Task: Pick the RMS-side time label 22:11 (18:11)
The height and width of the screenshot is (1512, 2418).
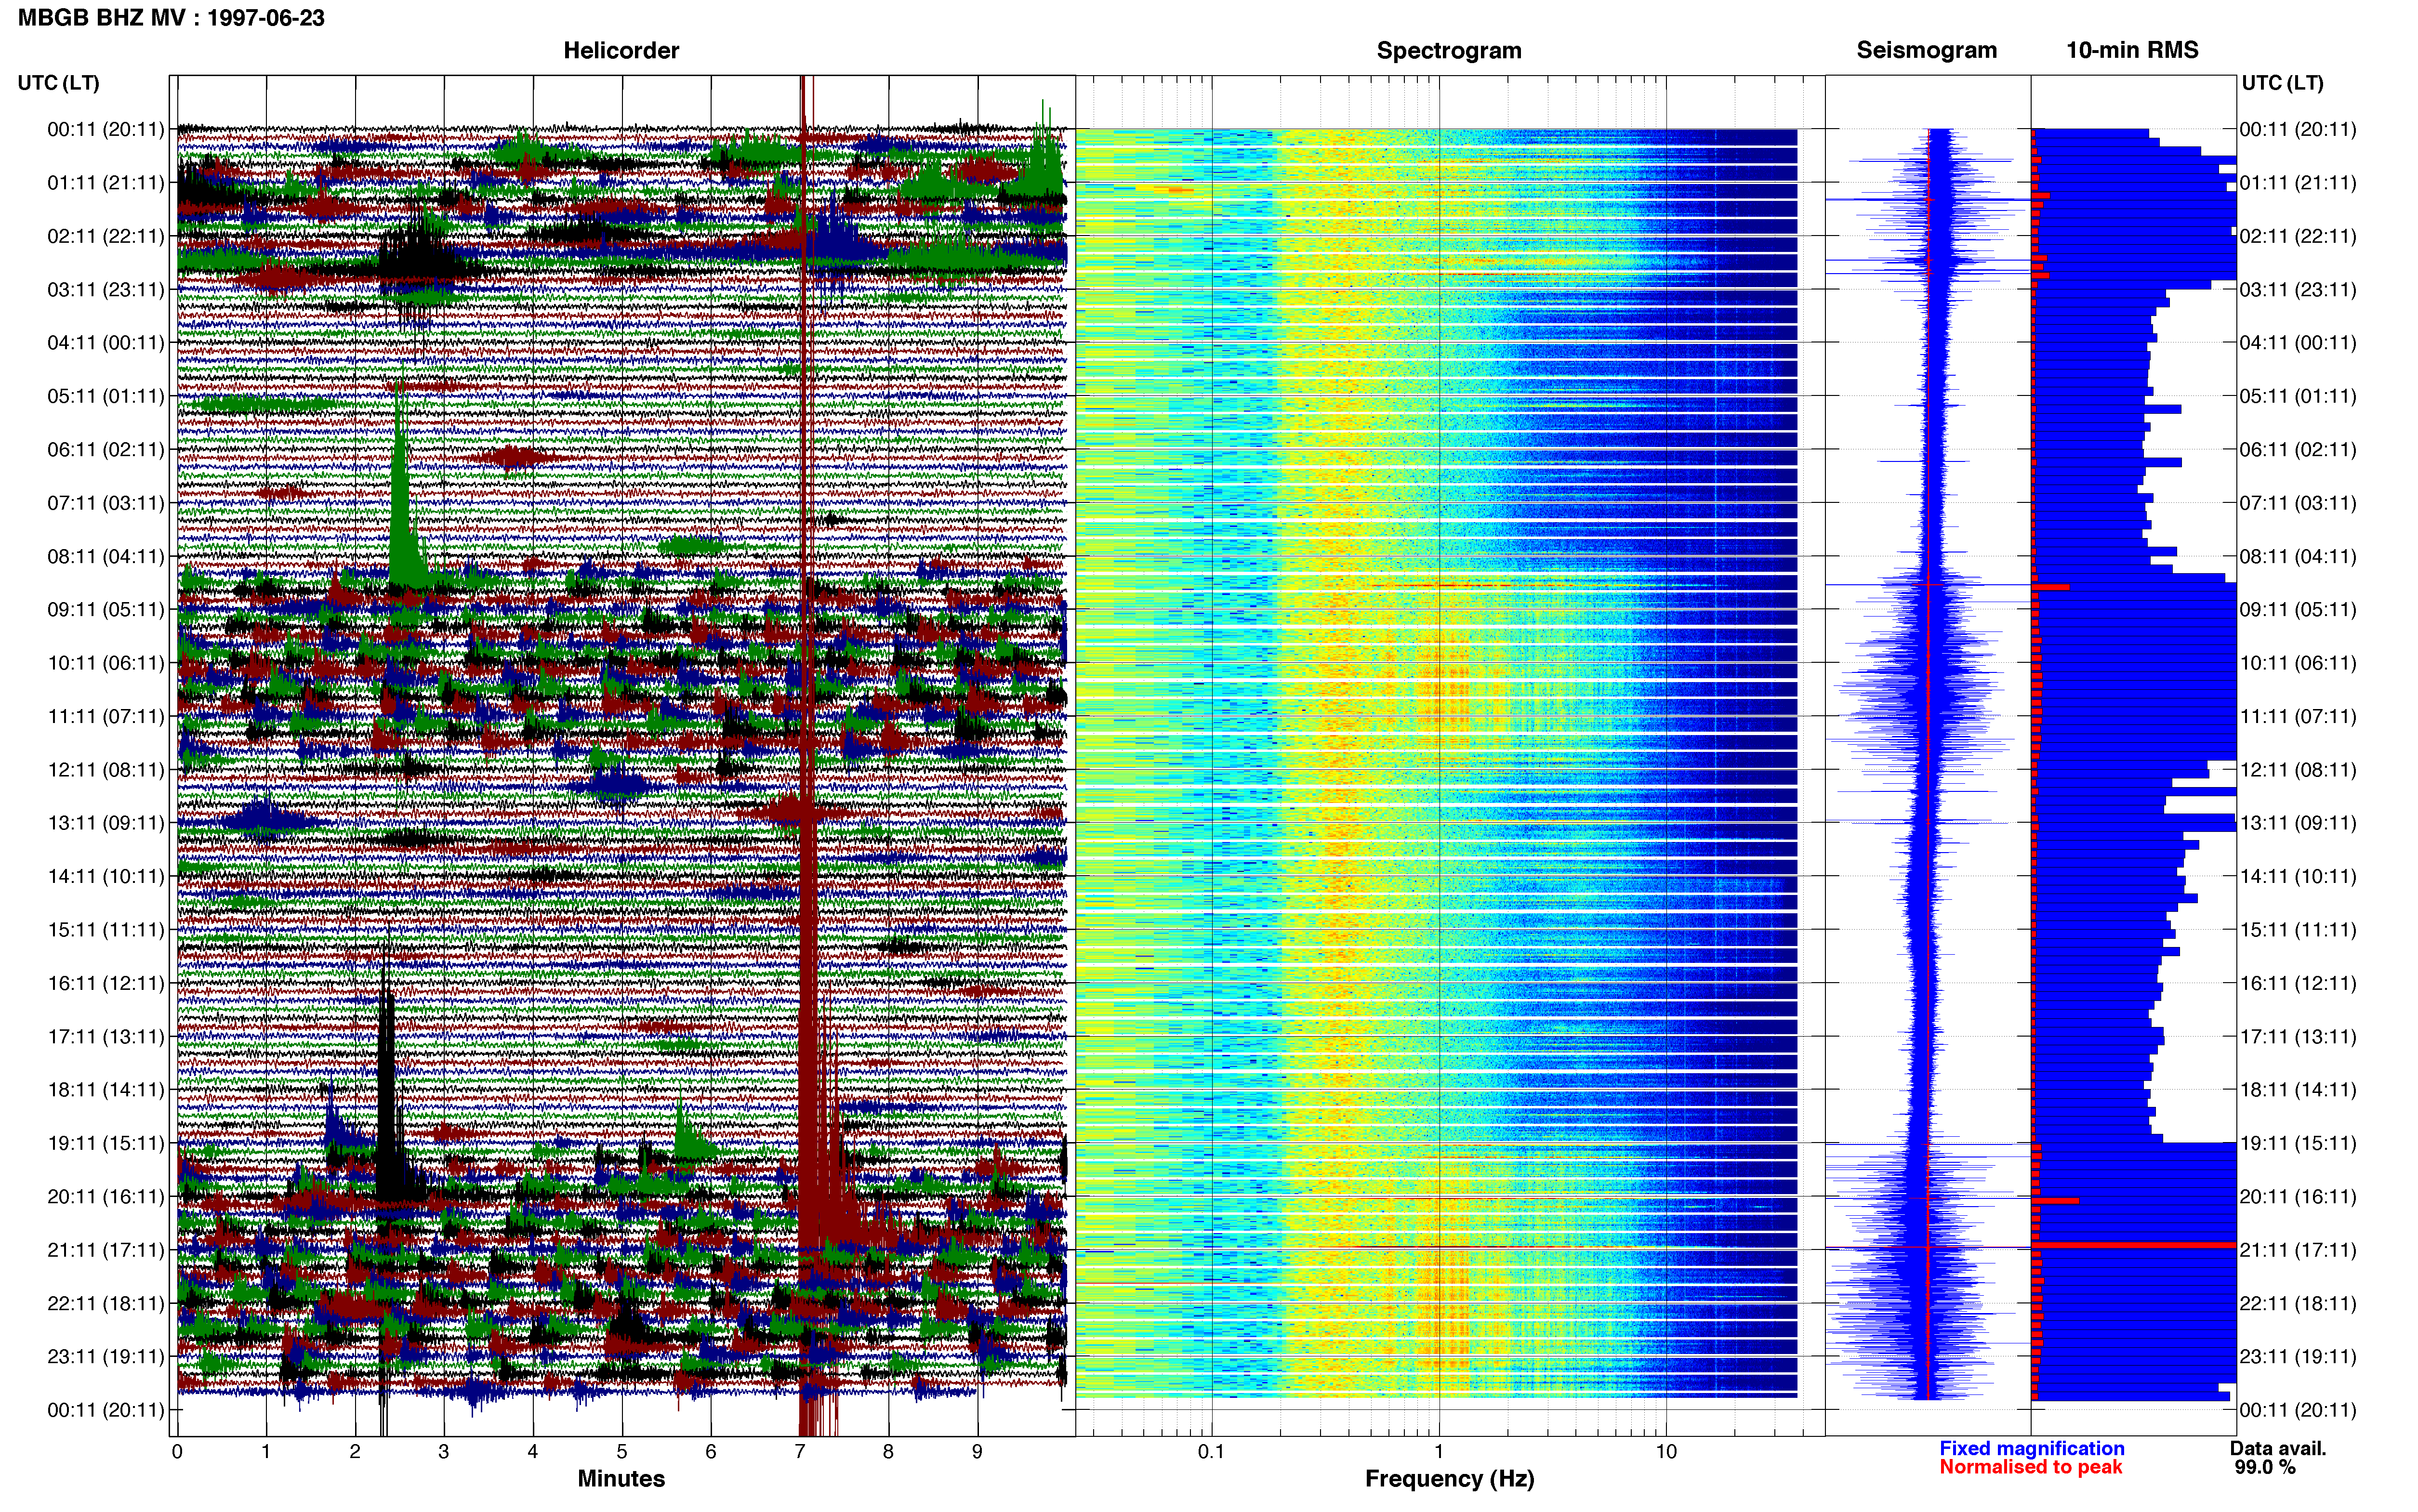Action: coord(2298,1303)
